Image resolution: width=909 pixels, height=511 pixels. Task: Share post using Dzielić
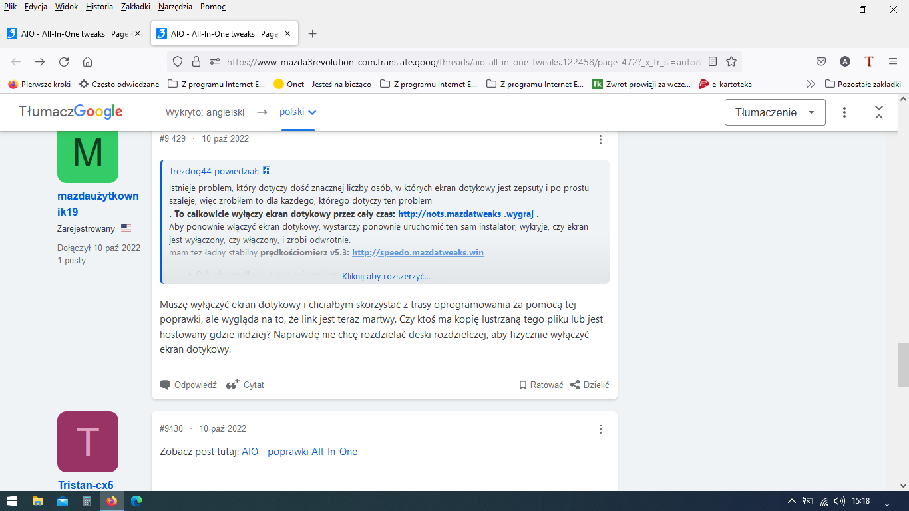point(590,385)
